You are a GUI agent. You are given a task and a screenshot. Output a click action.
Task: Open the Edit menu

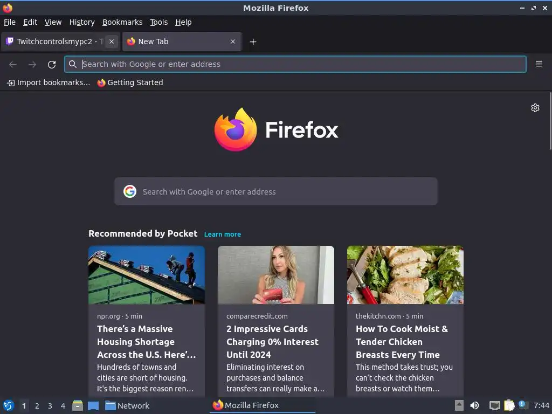click(x=30, y=22)
